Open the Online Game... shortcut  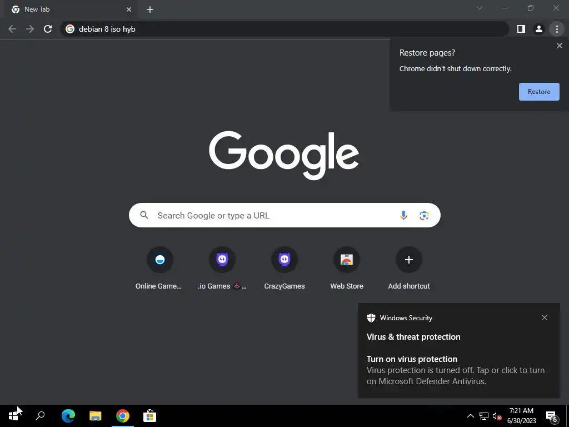pos(159,269)
